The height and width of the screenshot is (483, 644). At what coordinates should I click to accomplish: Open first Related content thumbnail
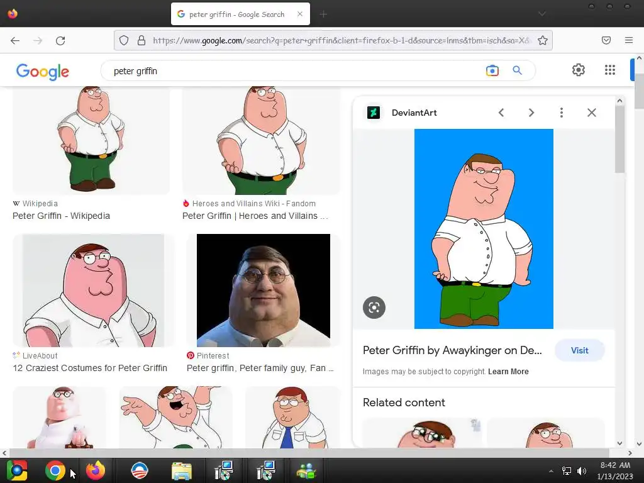pos(422,433)
